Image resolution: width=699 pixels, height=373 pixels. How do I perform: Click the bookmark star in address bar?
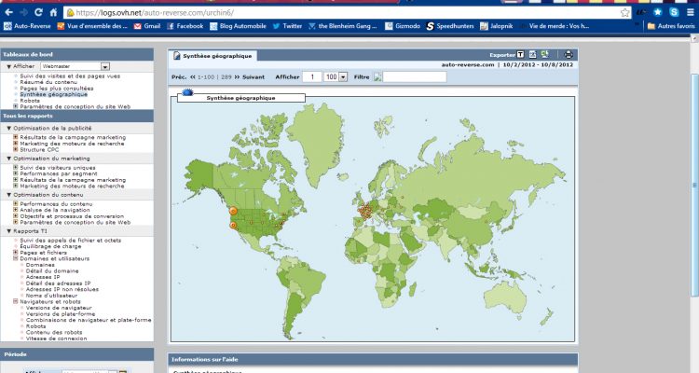point(624,13)
